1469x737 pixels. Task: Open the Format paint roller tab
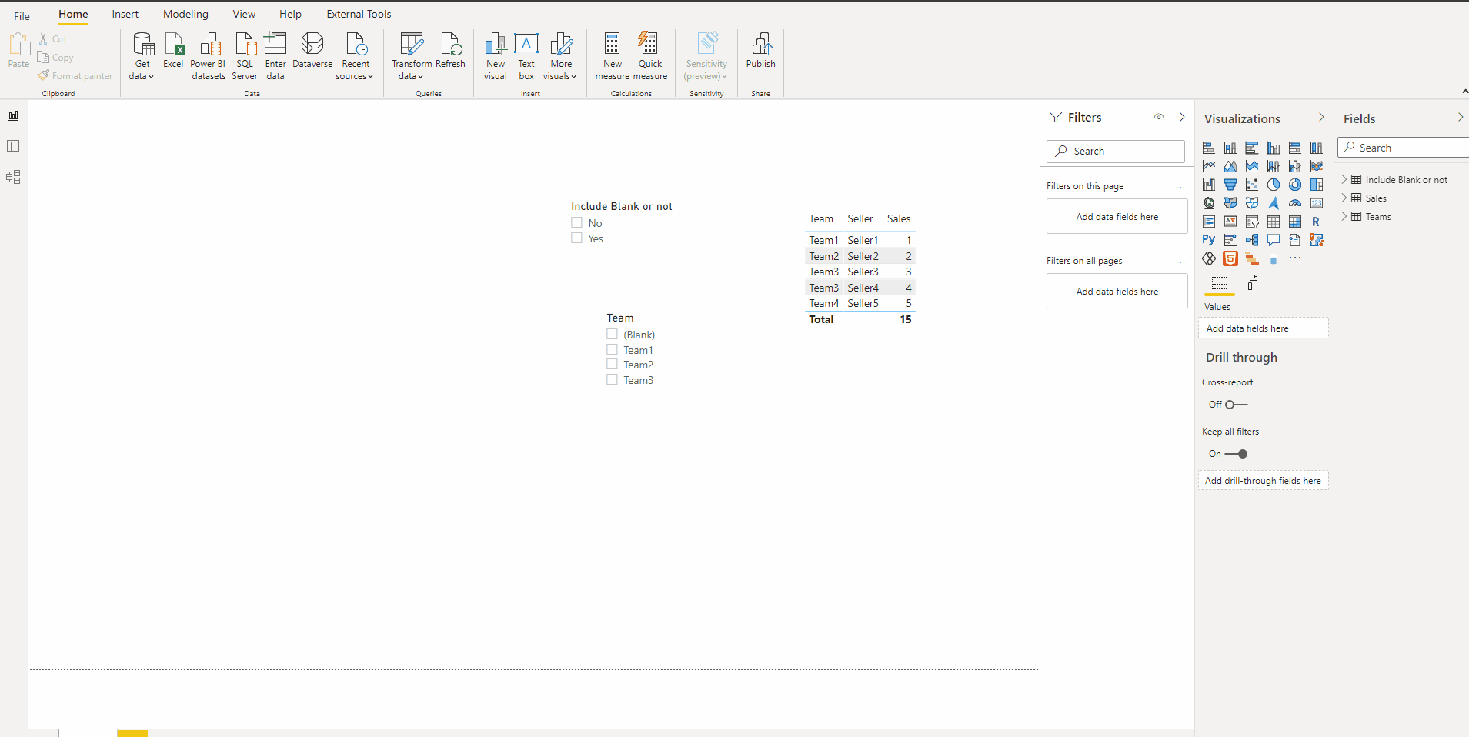[x=1250, y=283]
